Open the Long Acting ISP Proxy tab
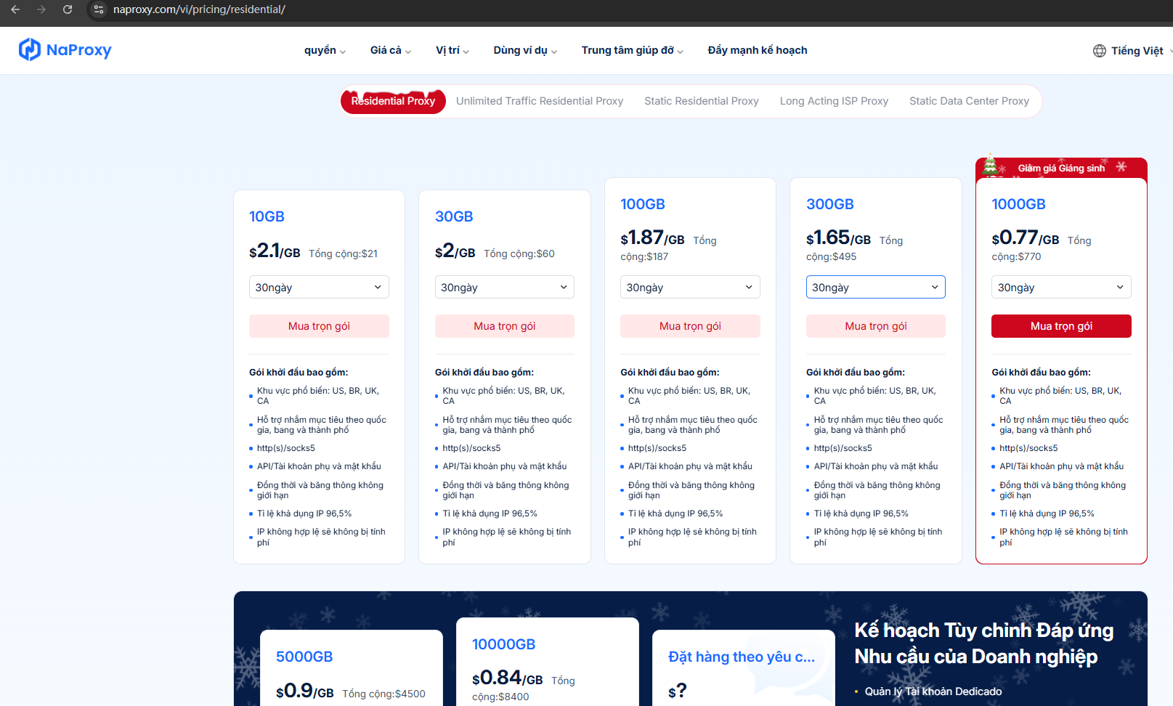Viewport: 1173px width, 706px height. tap(834, 101)
